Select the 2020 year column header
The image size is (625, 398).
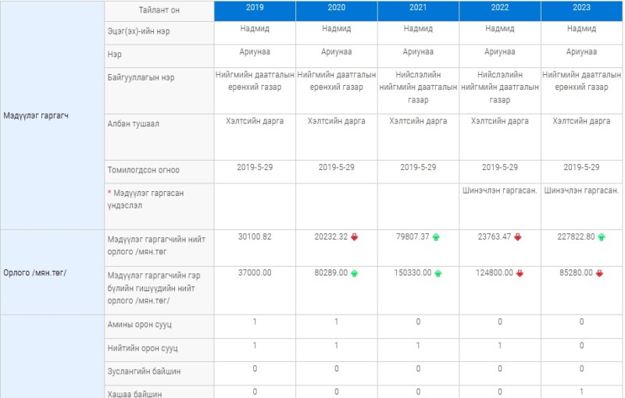coord(337,10)
